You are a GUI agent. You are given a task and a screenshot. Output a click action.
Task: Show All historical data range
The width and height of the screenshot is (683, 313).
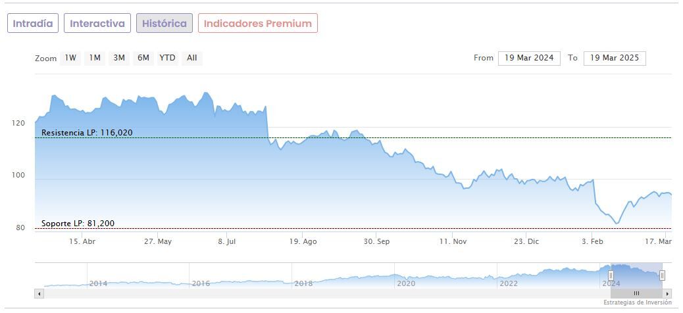191,58
